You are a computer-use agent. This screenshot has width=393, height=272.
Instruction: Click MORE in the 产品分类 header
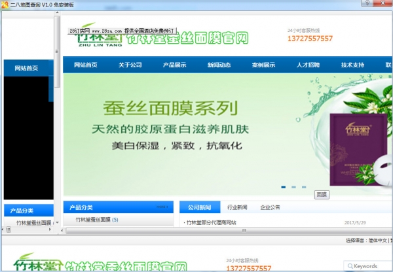click(x=162, y=207)
